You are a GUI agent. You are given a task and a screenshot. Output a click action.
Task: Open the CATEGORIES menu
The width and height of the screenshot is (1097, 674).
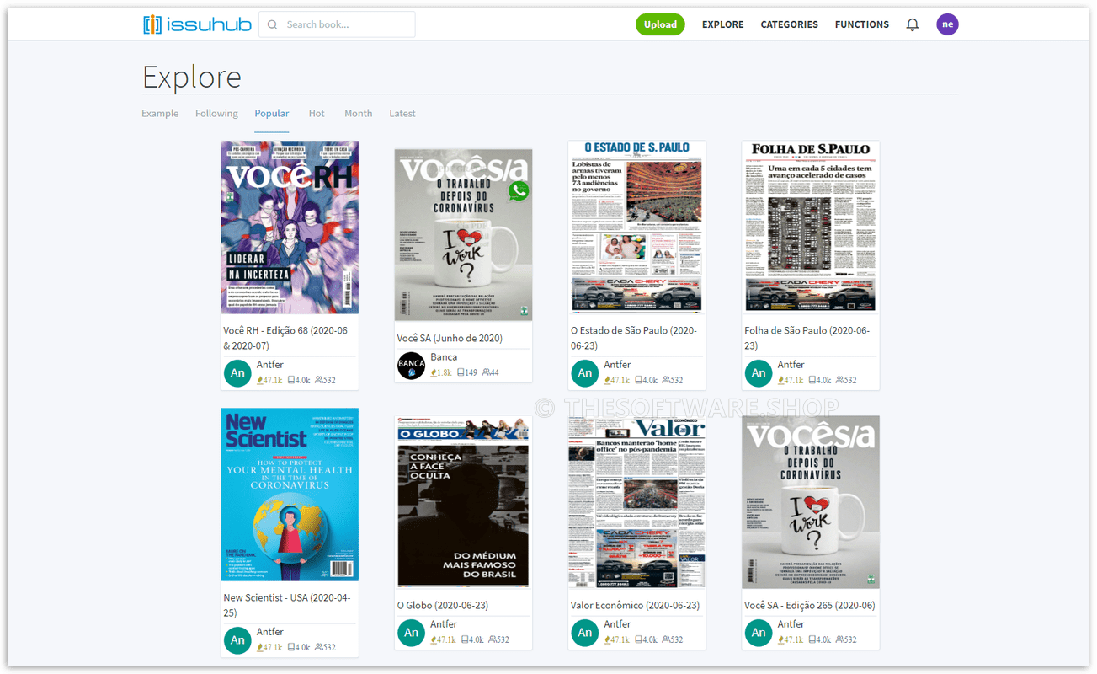[789, 24]
